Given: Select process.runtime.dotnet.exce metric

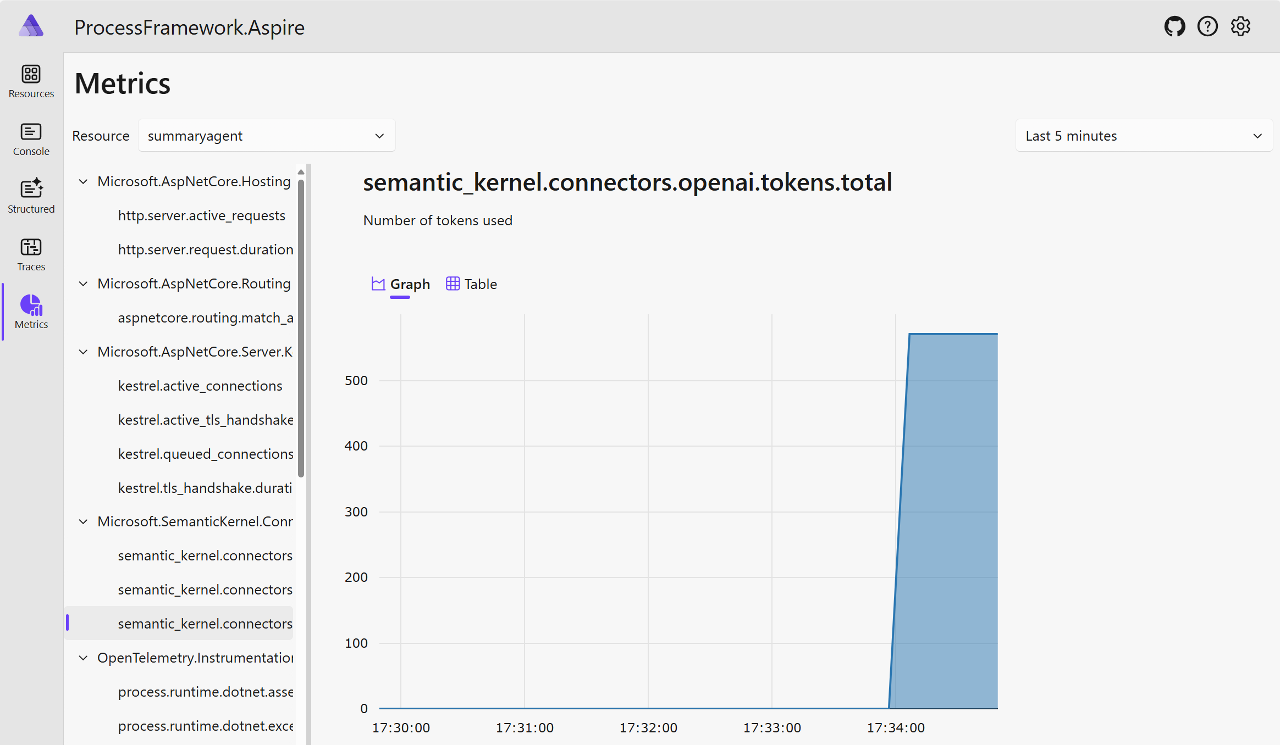Looking at the screenshot, I should [x=206, y=726].
